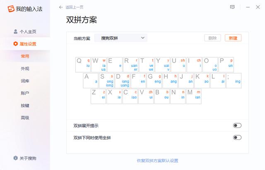Viewport: 265px width, 170px height.
Task: Close the settings window
Action: 258,7
